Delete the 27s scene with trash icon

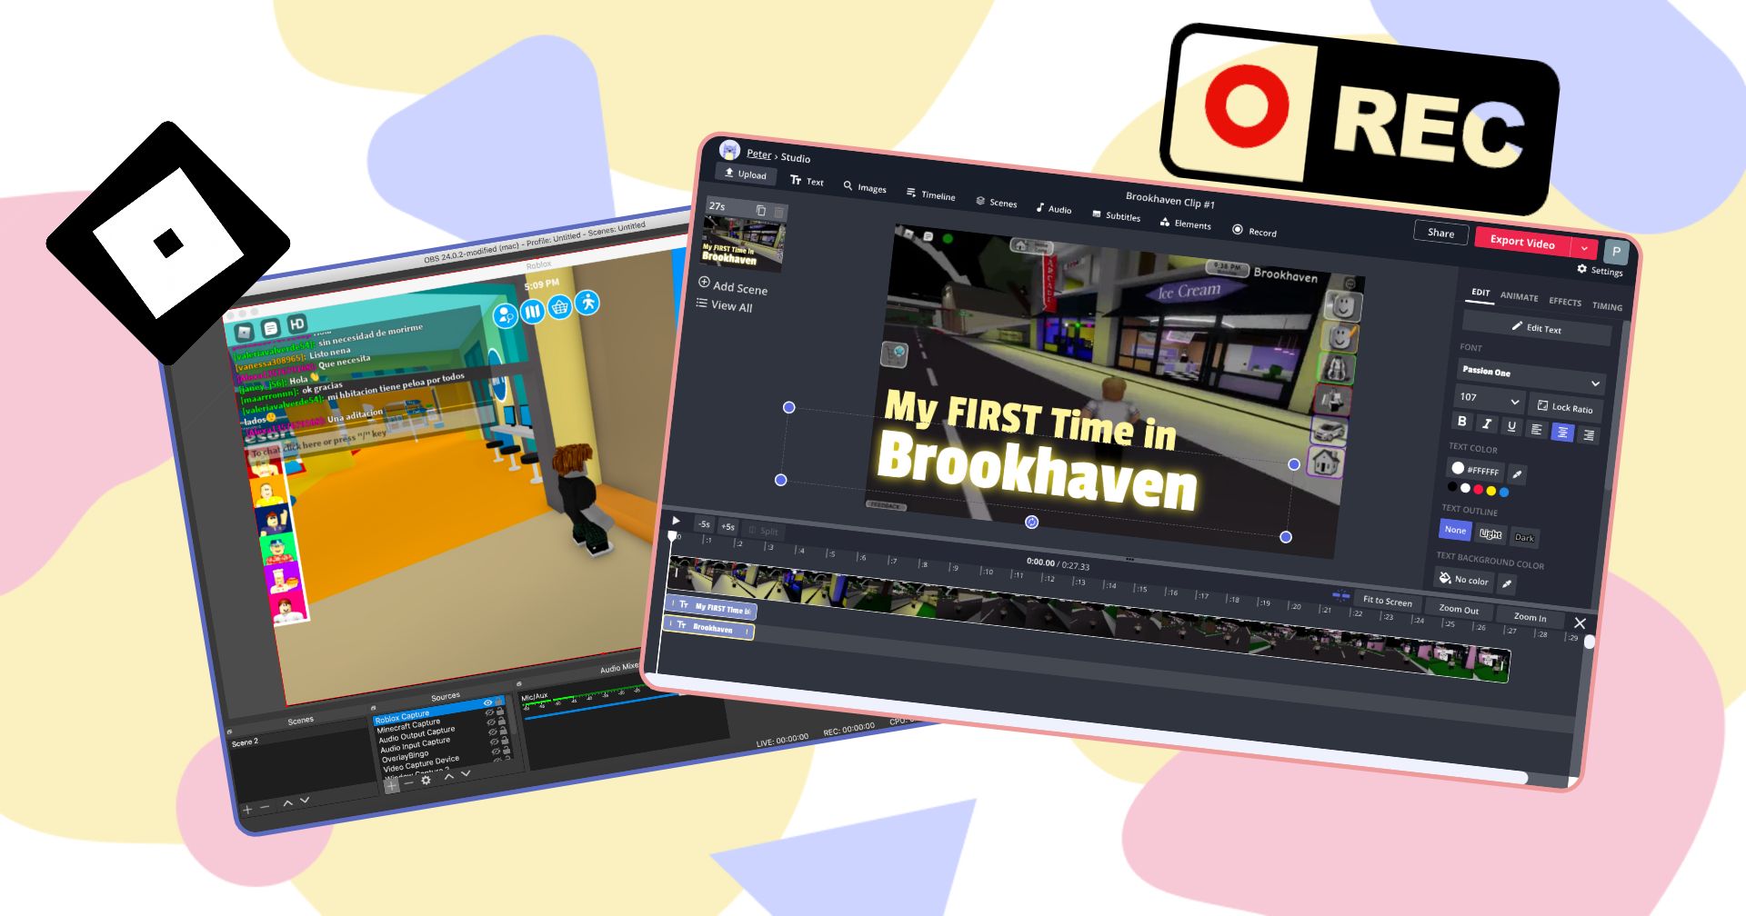click(778, 212)
